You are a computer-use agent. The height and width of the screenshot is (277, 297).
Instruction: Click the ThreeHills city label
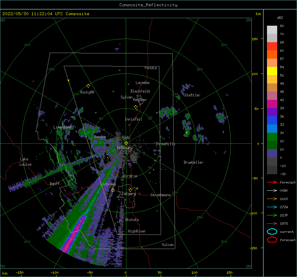pyautogui.click(x=165, y=144)
